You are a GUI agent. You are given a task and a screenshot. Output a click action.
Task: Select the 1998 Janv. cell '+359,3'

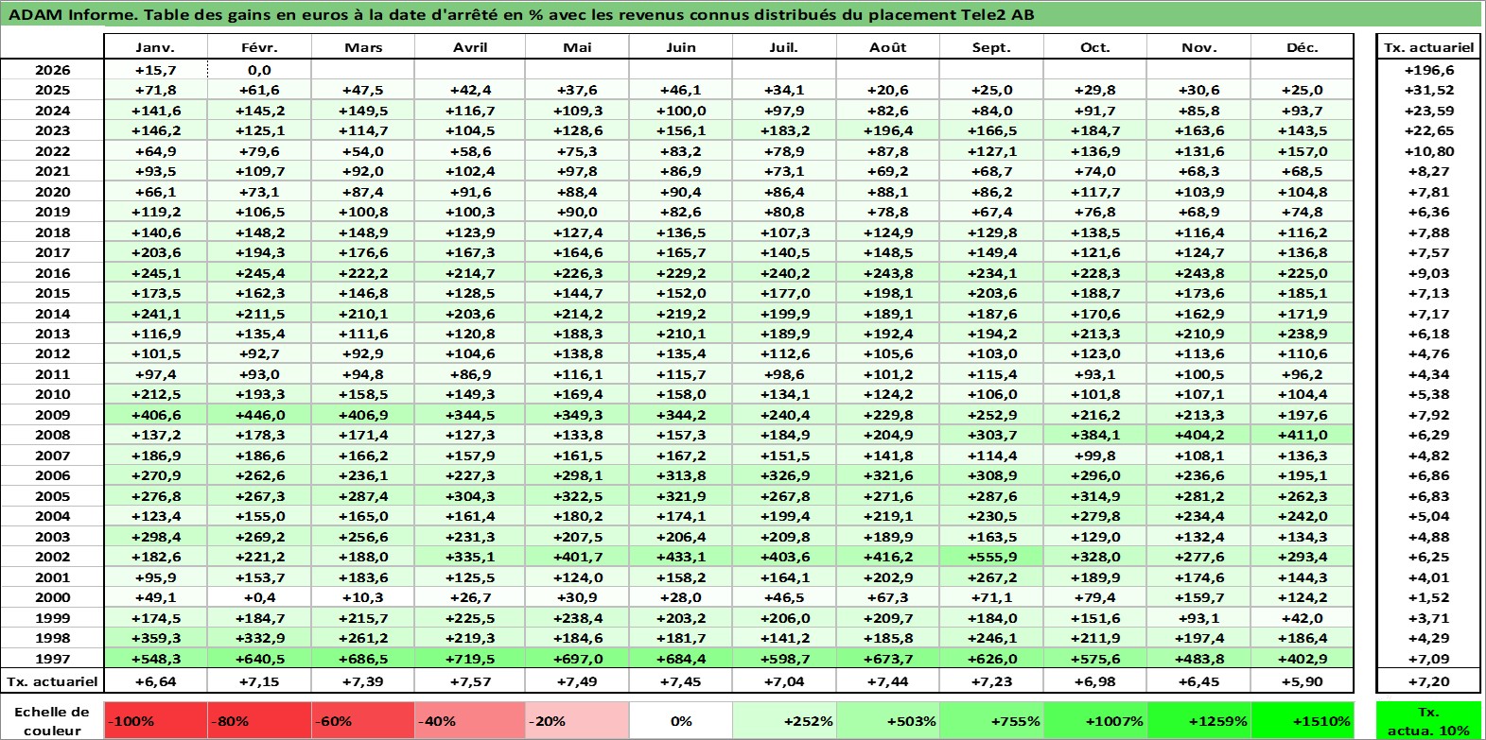pyautogui.click(x=155, y=638)
